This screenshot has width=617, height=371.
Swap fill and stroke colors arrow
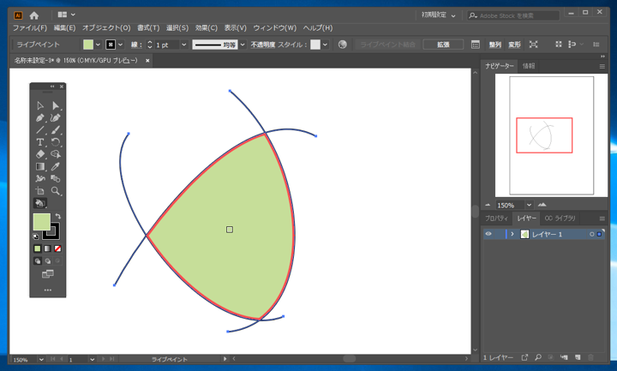(x=57, y=217)
